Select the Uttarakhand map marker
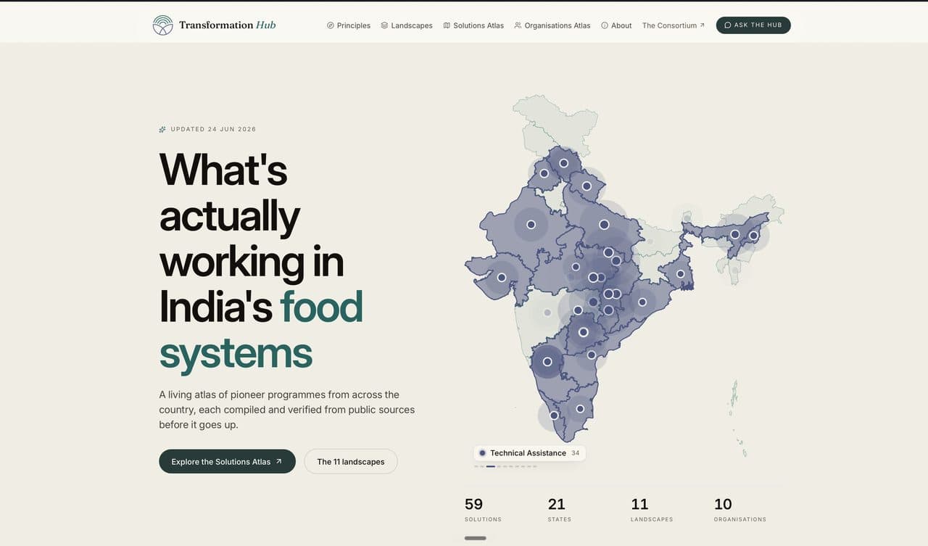This screenshot has width=928, height=546. [x=587, y=186]
